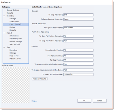Viewport: 115px width, 111px height.
Task: Click the To Stop Recording key field
Action: pos(78,15)
